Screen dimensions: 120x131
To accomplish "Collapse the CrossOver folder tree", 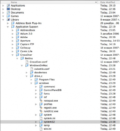I will point(13,55).
